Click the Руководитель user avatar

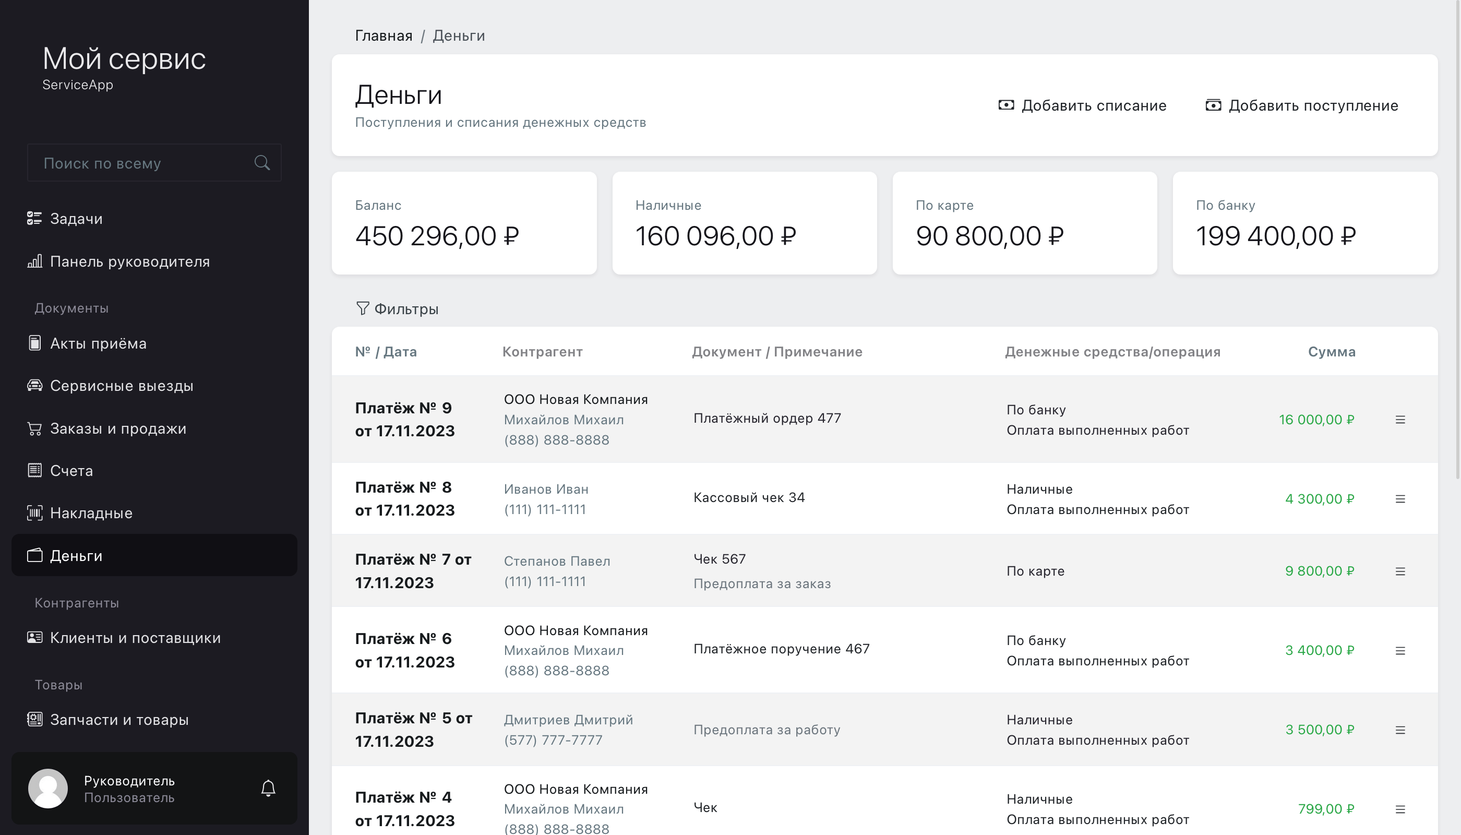(48, 789)
